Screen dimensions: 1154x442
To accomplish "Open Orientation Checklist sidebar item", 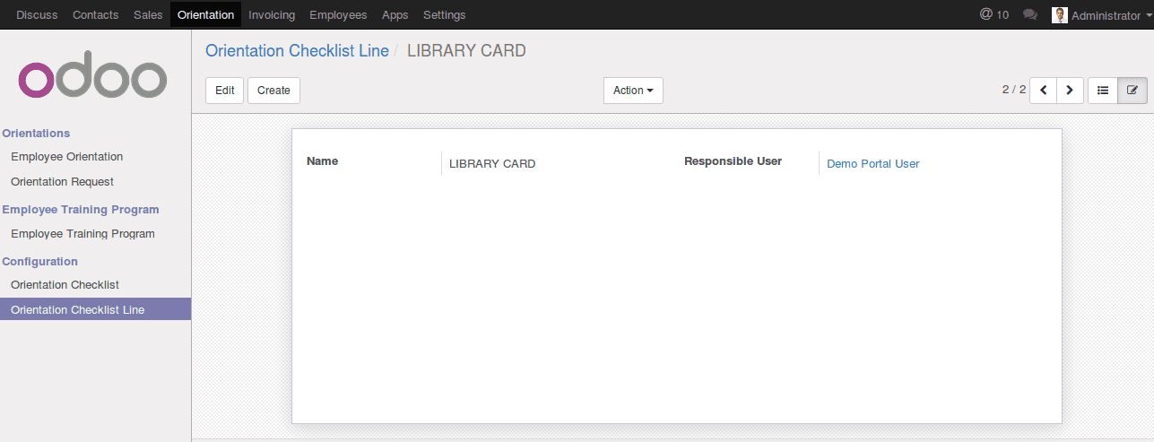I will click(65, 285).
